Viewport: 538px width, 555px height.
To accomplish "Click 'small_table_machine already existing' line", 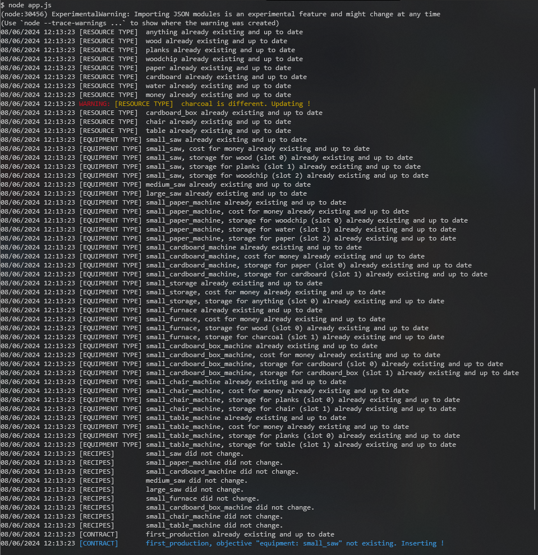I will (x=173, y=418).
